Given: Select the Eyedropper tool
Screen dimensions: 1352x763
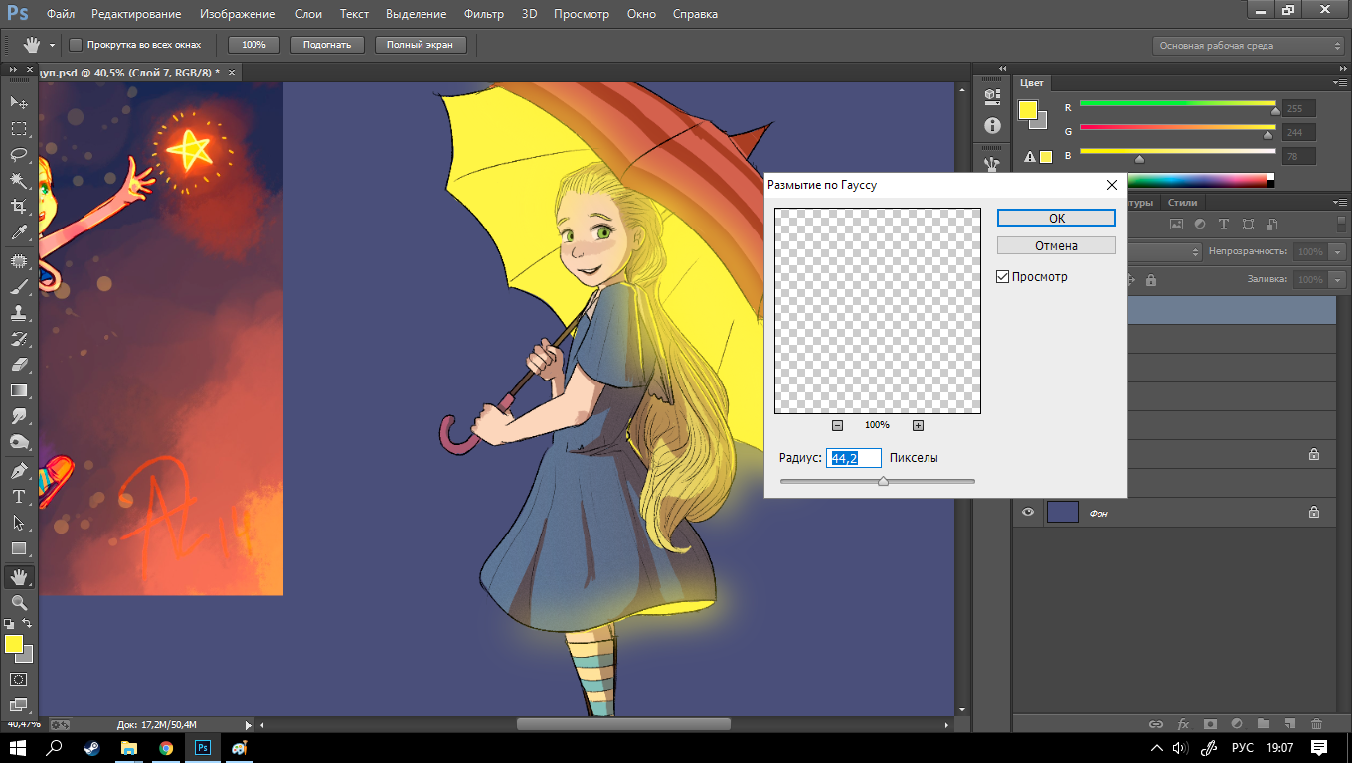Looking at the screenshot, I should pos(19,231).
